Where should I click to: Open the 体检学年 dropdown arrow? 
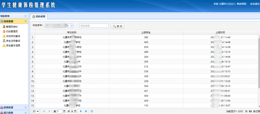pos(71,26)
